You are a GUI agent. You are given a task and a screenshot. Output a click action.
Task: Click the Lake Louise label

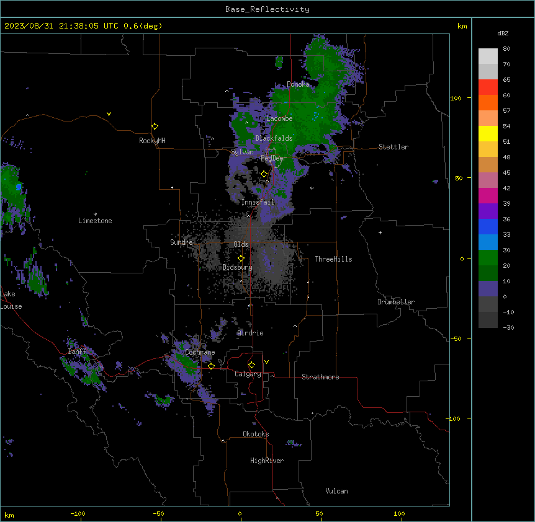(11, 300)
